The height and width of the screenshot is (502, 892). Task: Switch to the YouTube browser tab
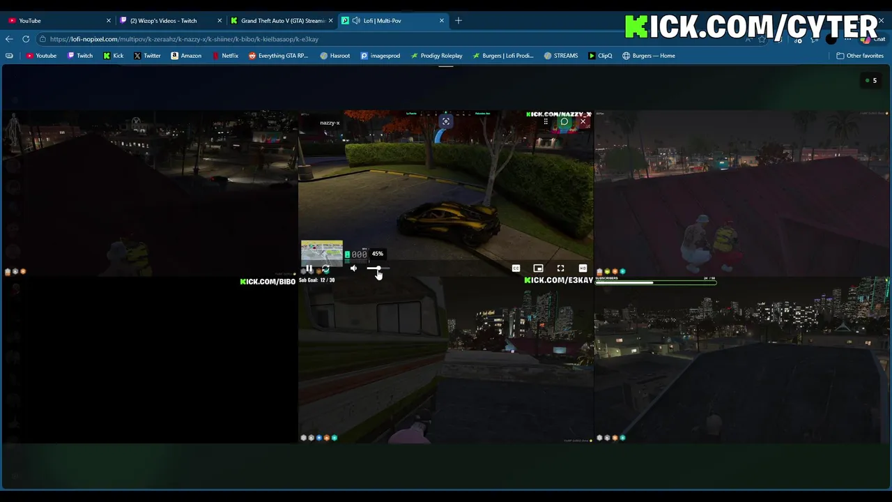tap(59, 21)
